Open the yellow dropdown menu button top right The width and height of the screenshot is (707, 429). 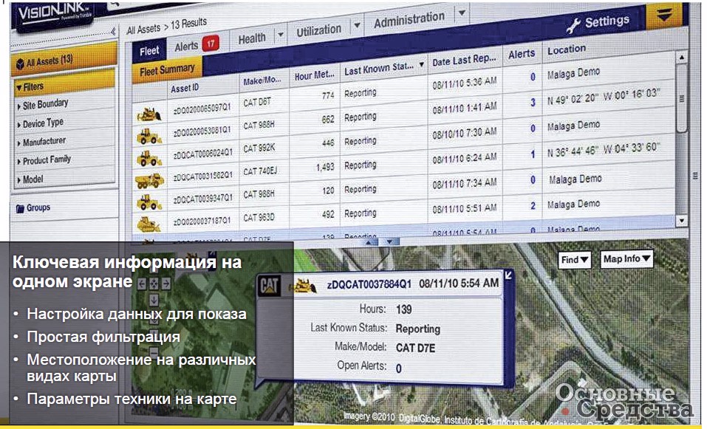[663, 16]
